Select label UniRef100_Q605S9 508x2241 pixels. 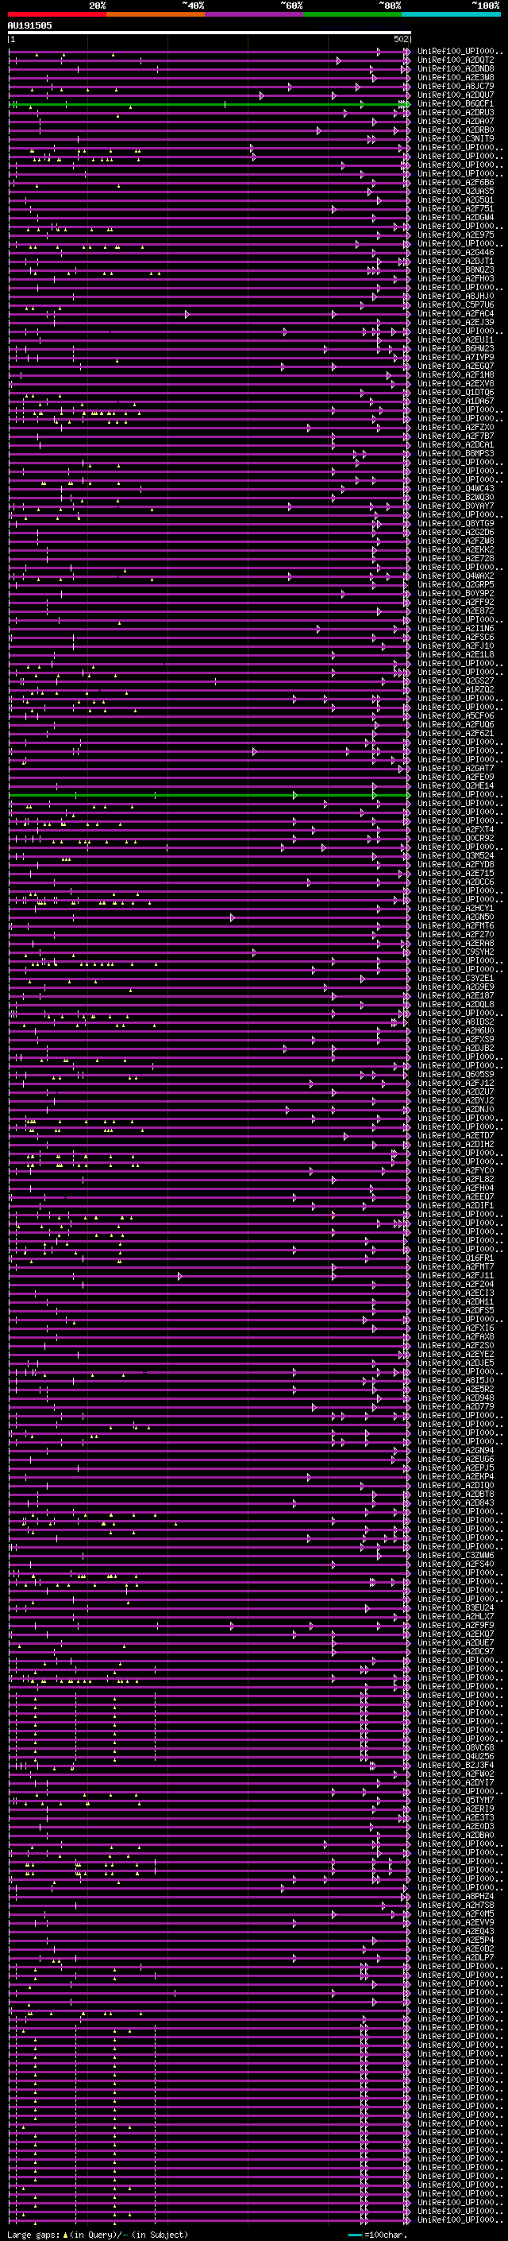(456, 1073)
